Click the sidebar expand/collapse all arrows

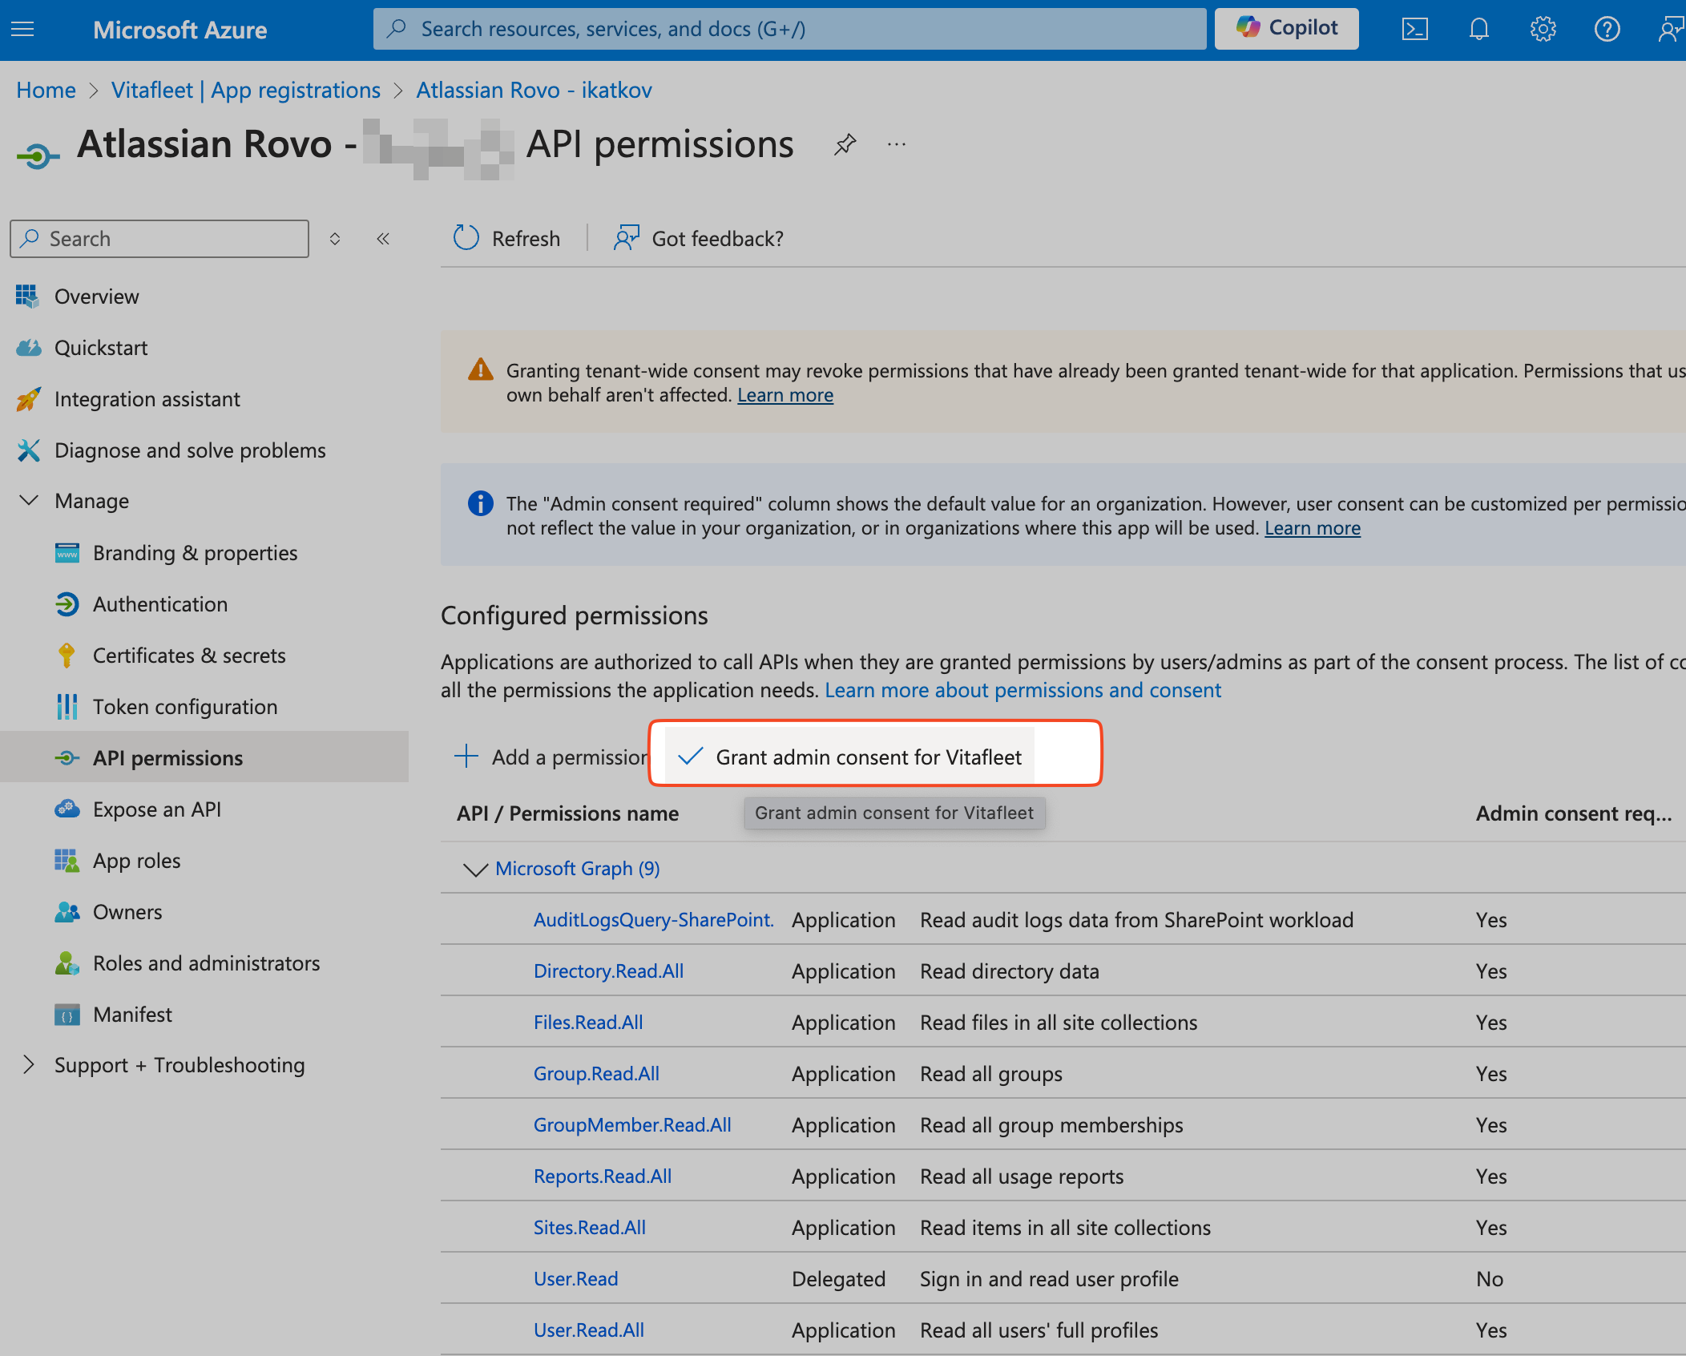click(x=335, y=239)
